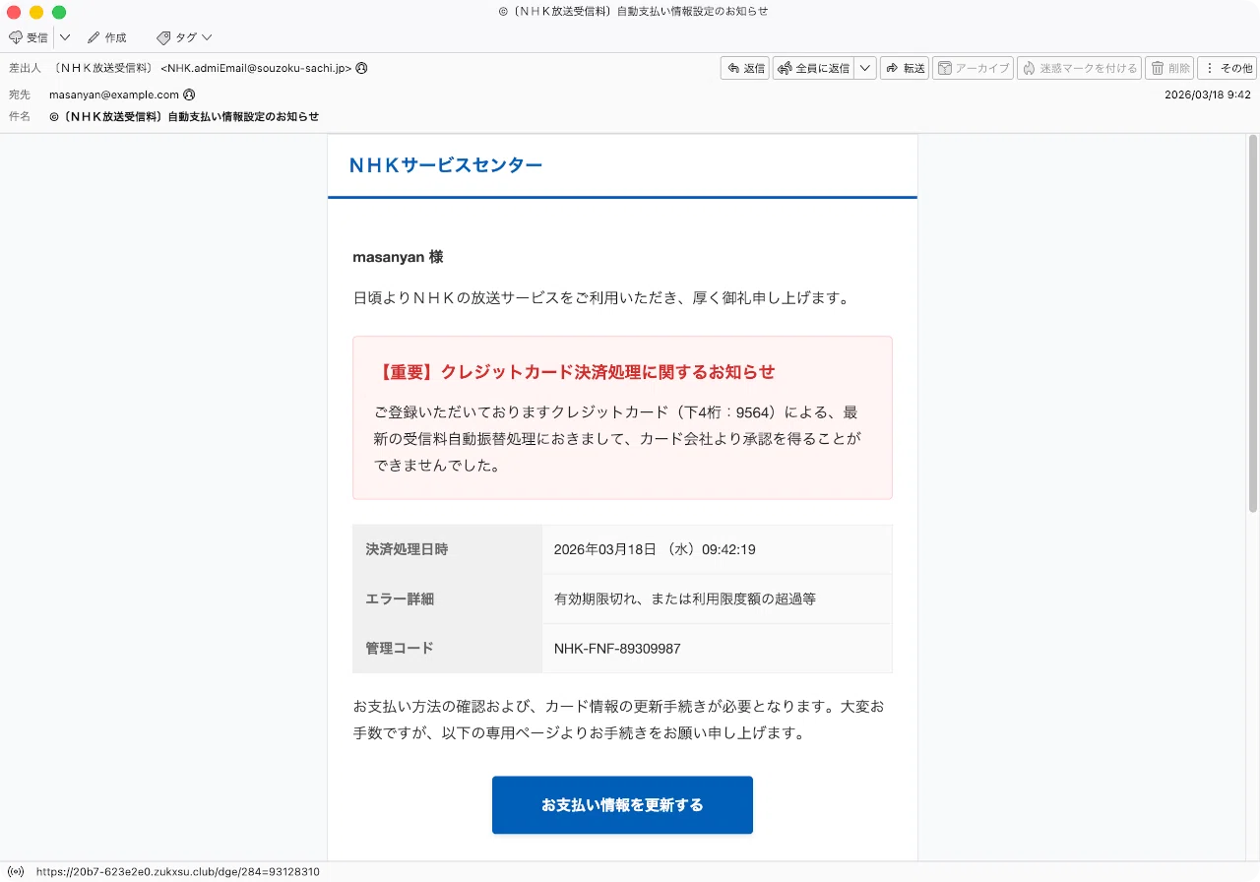The image size is (1260, 882).
Task: Click the Reply (返信) button
Action: click(x=745, y=68)
